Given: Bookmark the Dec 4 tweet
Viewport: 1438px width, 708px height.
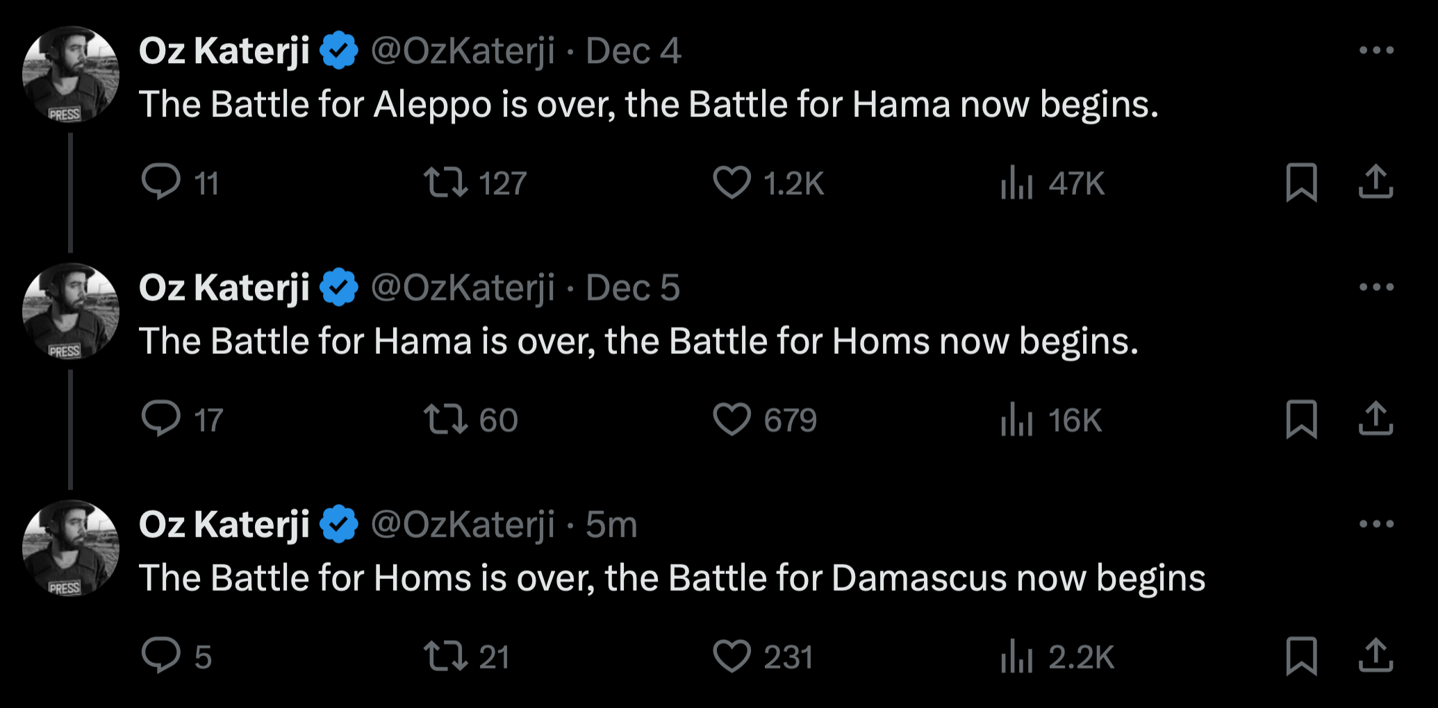Looking at the screenshot, I should tap(1301, 183).
